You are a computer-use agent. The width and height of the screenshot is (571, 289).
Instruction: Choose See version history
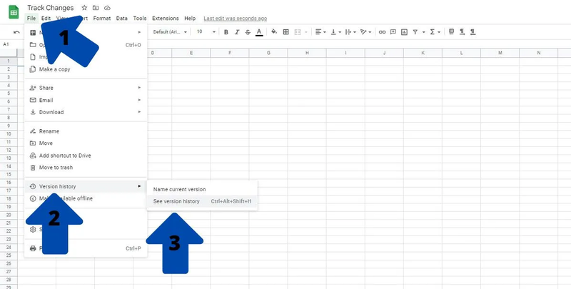(x=202, y=201)
